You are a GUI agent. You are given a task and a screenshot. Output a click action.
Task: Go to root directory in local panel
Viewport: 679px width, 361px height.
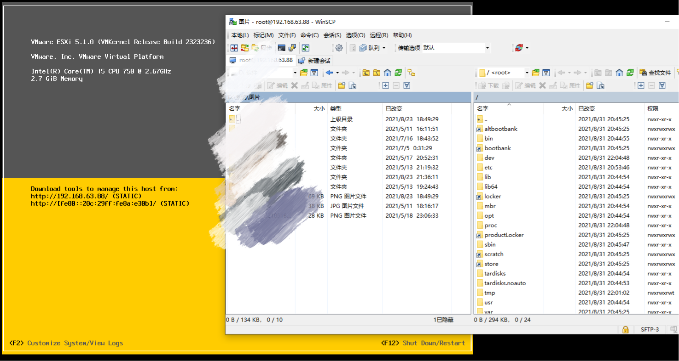coord(377,73)
